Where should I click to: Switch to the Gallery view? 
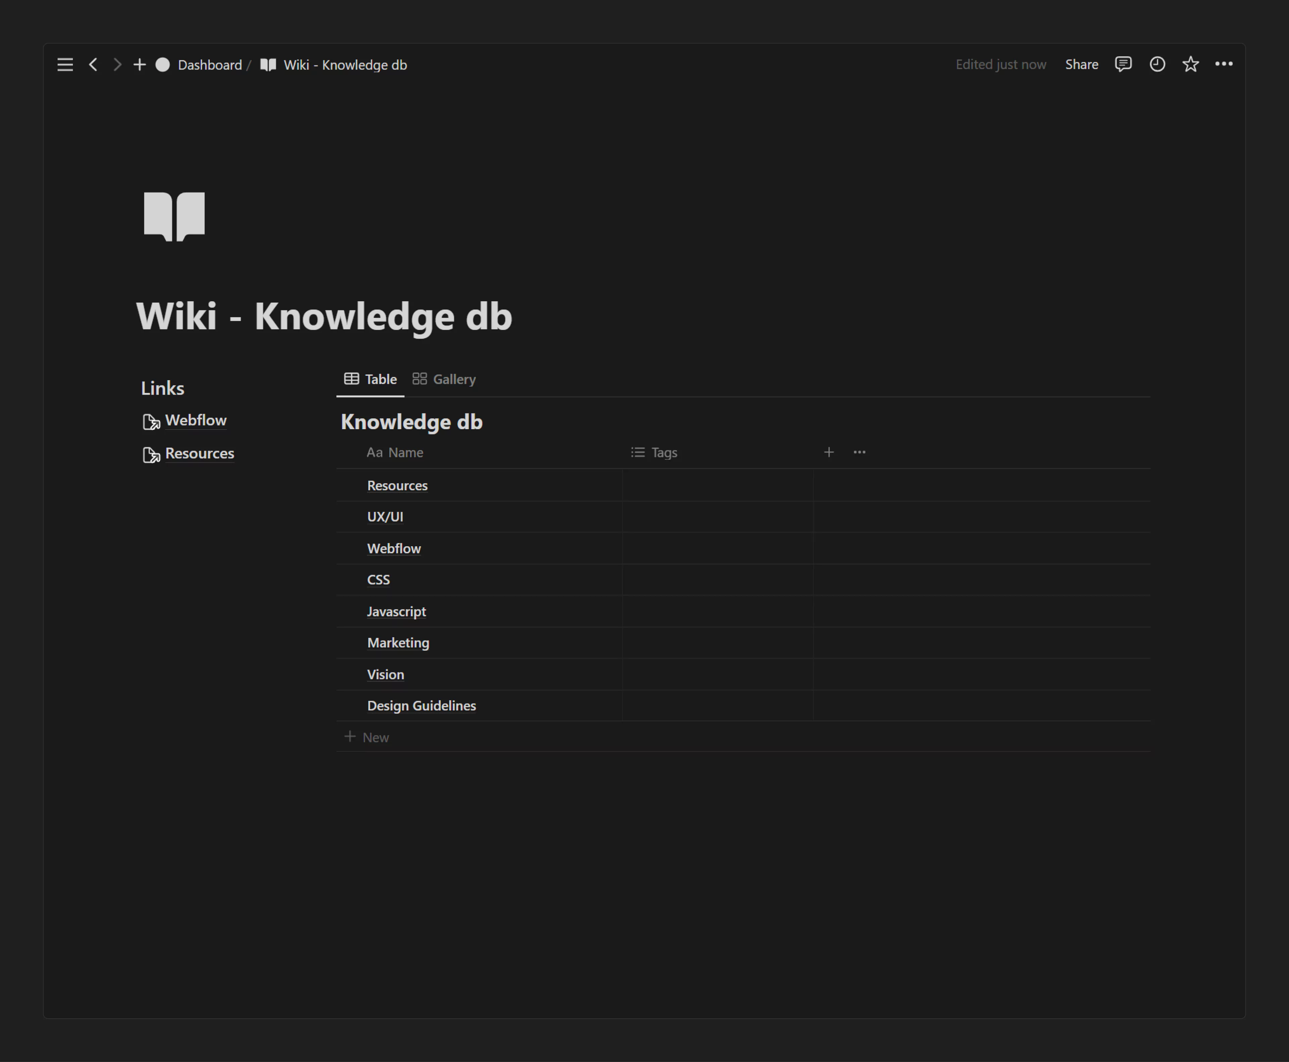(x=444, y=379)
